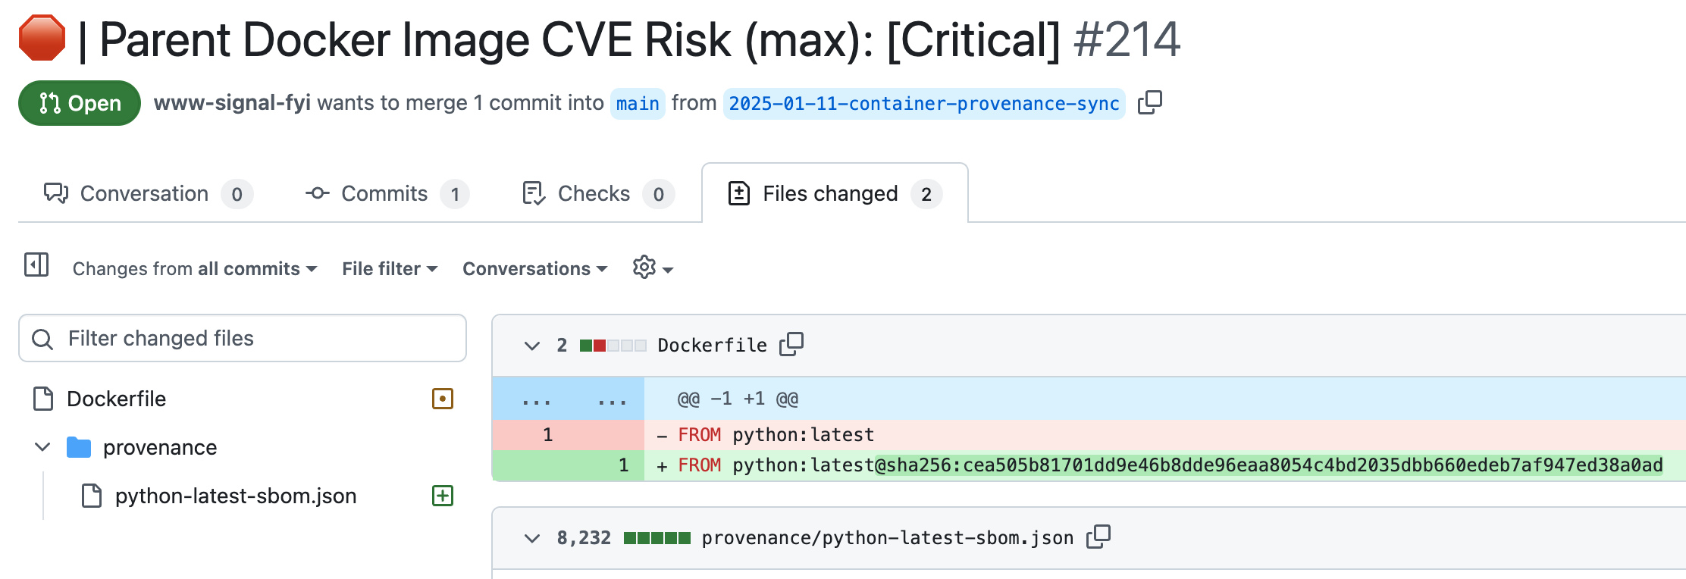Image resolution: width=1686 pixels, height=579 pixels.
Task: Click the Dockerfile modified status icon
Action: click(443, 399)
